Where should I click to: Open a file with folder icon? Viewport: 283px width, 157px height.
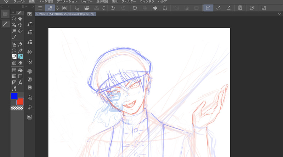pos(87,8)
